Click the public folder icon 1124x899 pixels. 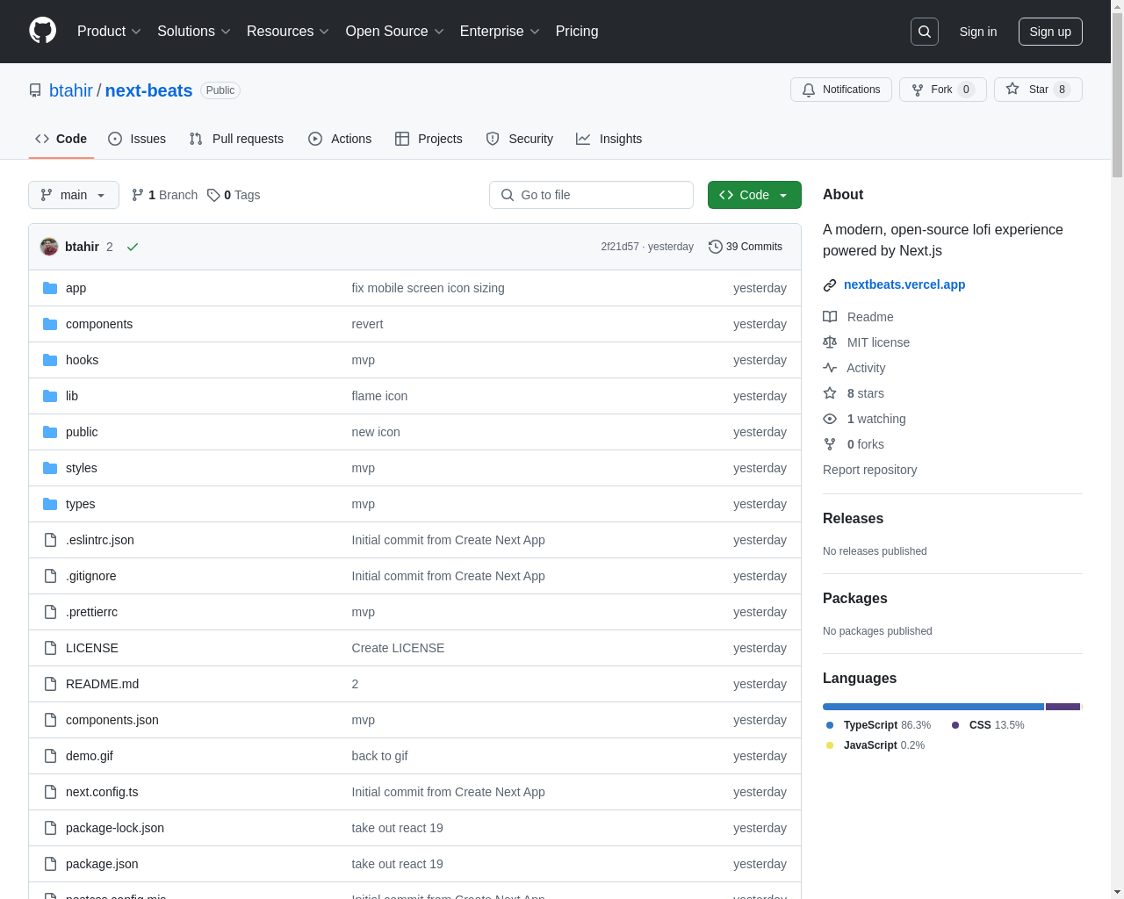pyautogui.click(x=50, y=432)
